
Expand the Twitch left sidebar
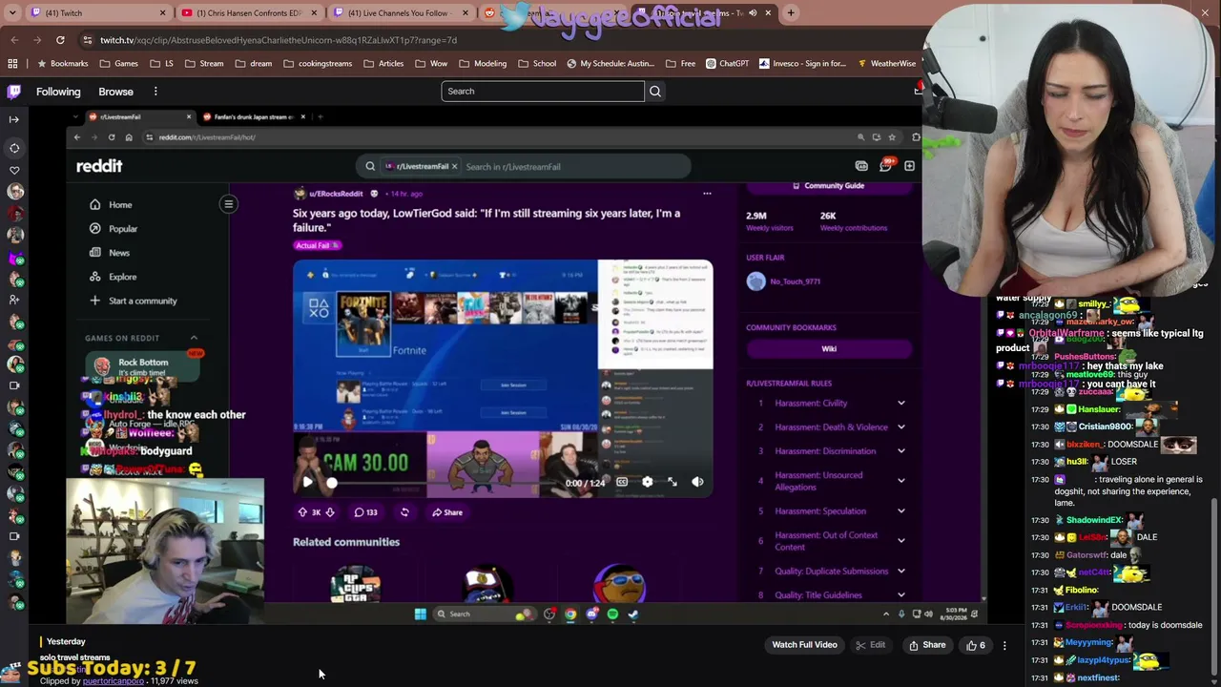click(14, 119)
